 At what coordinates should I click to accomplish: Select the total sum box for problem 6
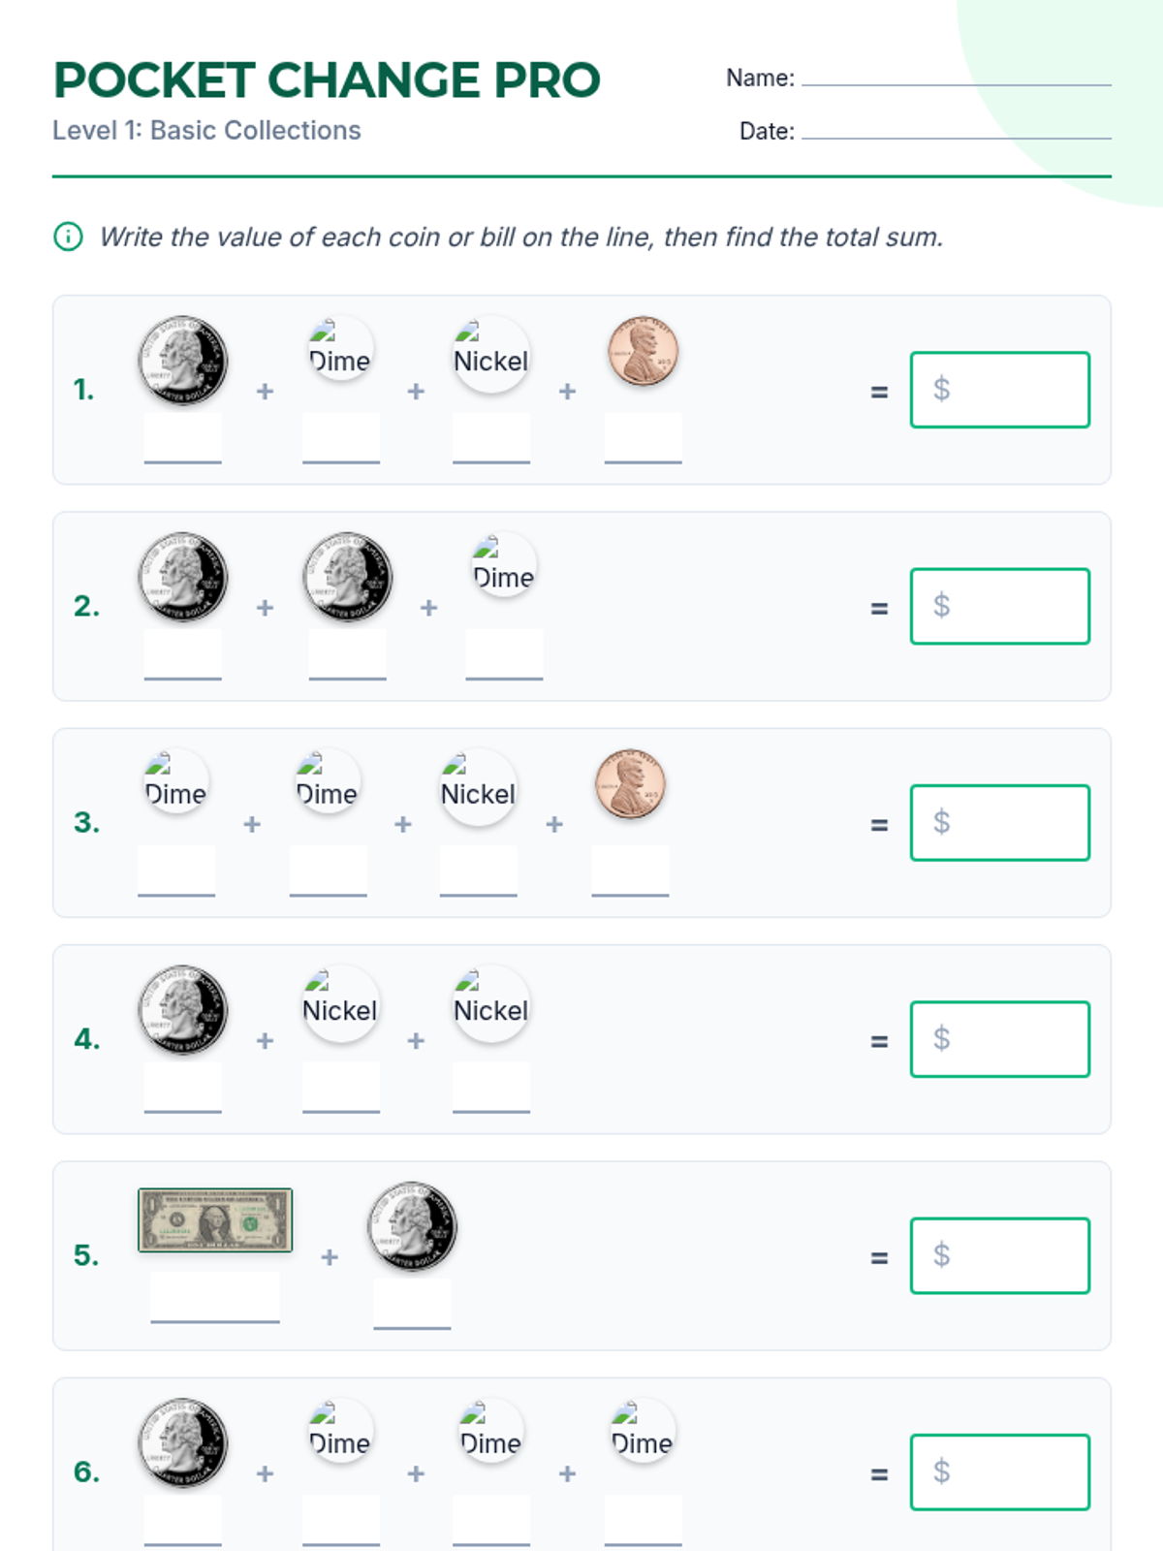[999, 1472]
